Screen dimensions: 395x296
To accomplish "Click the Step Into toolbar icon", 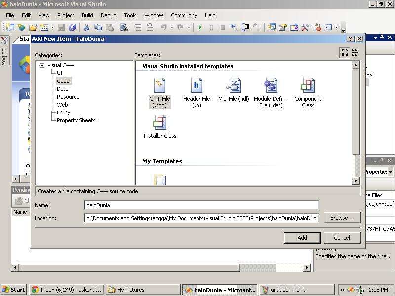I will coord(234,27).
